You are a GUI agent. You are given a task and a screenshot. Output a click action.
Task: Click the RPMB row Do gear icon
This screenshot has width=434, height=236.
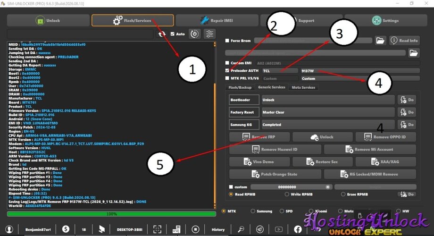pos(407,194)
